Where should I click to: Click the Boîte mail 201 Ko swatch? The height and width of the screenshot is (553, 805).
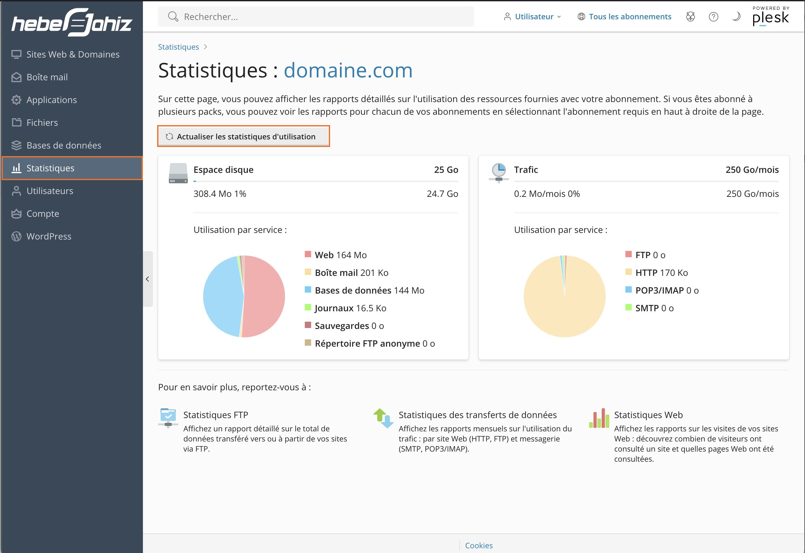tap(308, 272)
